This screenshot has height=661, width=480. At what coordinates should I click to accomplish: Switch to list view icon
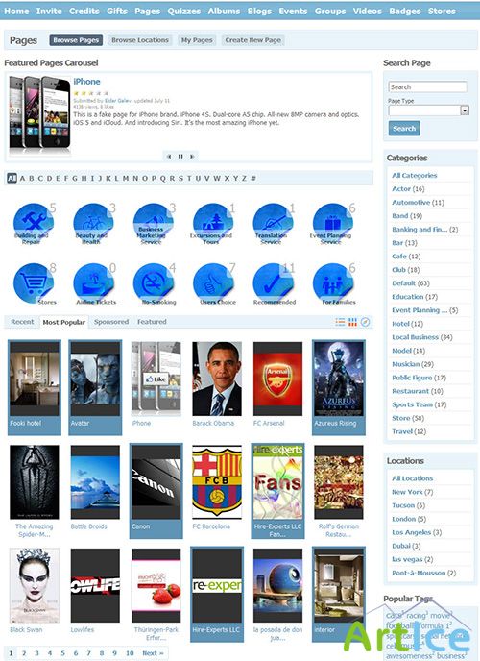(340, 322)
